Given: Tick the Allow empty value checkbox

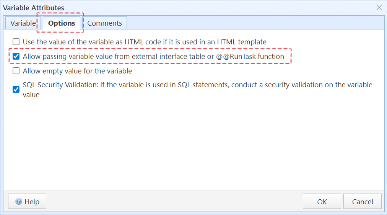Looking at the screenshot, I should pos(16,71).
